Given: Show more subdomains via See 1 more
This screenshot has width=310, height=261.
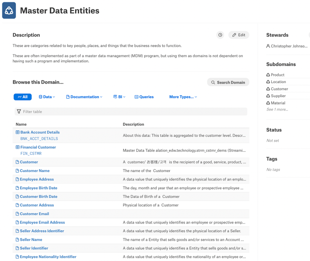Looking at the screenshot, I should click(277, 109).
